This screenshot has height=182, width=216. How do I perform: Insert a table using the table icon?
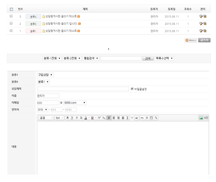151,118
